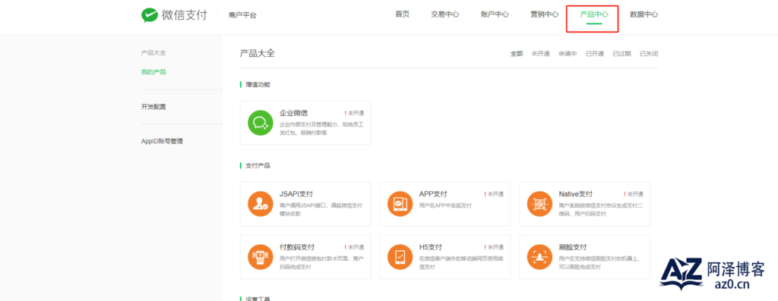Viewport: 778px width, 301px height.
Task: Open the JSAPI支付 product title
Action: [296, 193]
